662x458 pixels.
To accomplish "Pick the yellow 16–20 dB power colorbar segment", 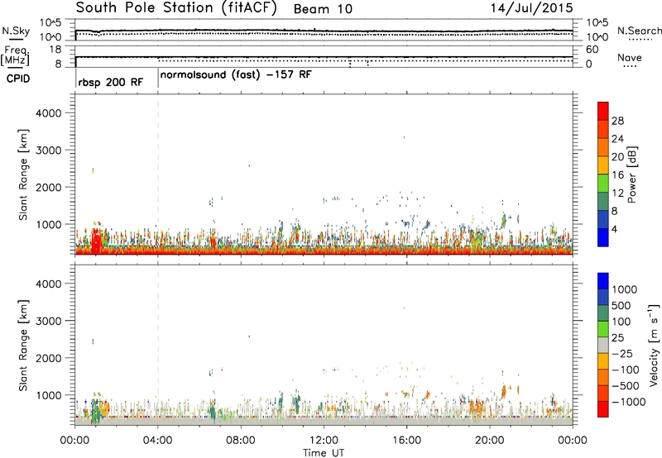I will [x=603, y=165].
